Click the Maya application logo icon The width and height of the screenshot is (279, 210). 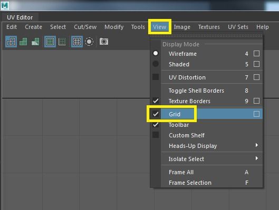pos(5,5)
